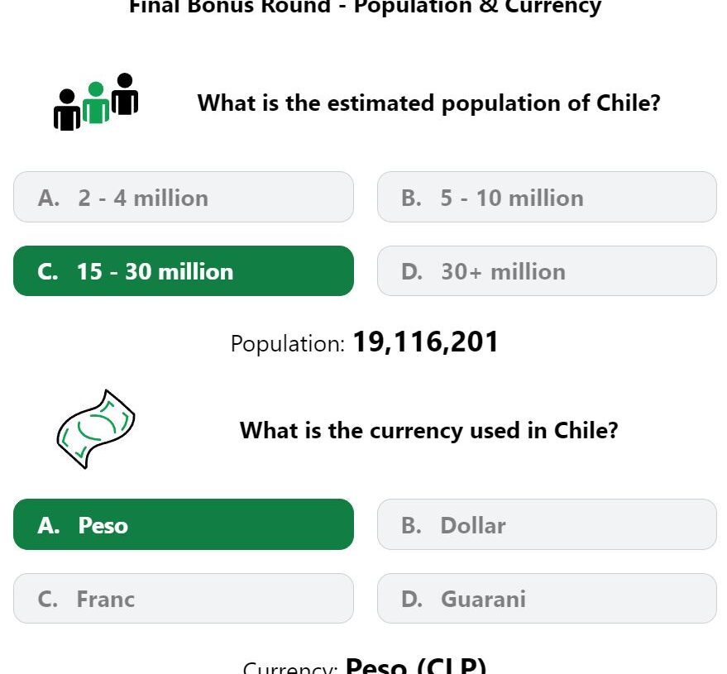Choose the highlighted A. Peso answer

tap(184, 524)
